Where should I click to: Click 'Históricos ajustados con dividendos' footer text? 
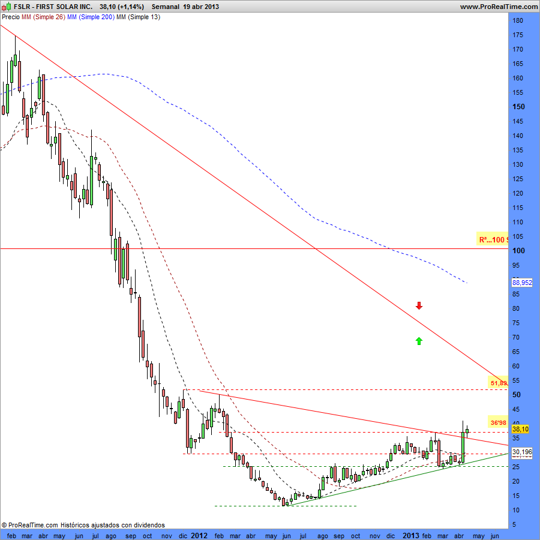point(113,525)
